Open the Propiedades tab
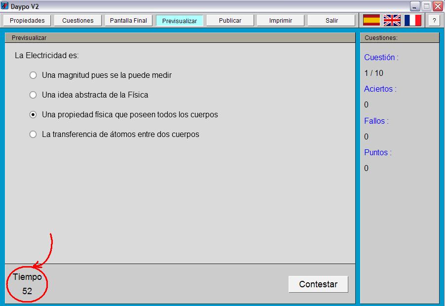Image resolution: width=445 pixels, height=306 pixels. tap(27, 20)
